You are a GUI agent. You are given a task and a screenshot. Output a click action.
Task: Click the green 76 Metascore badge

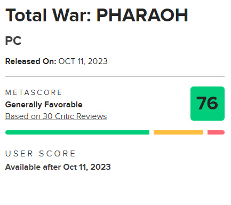pos(208,104)
